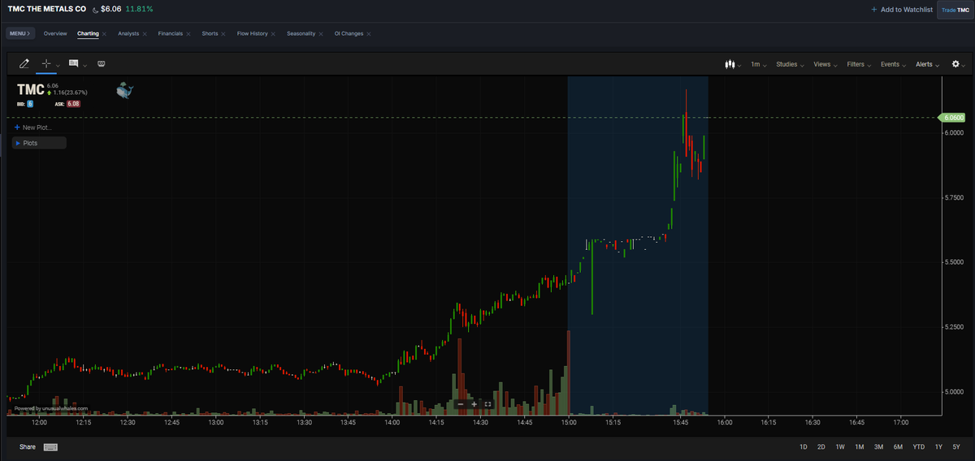Switch to the Financials tab

point(171,33)
